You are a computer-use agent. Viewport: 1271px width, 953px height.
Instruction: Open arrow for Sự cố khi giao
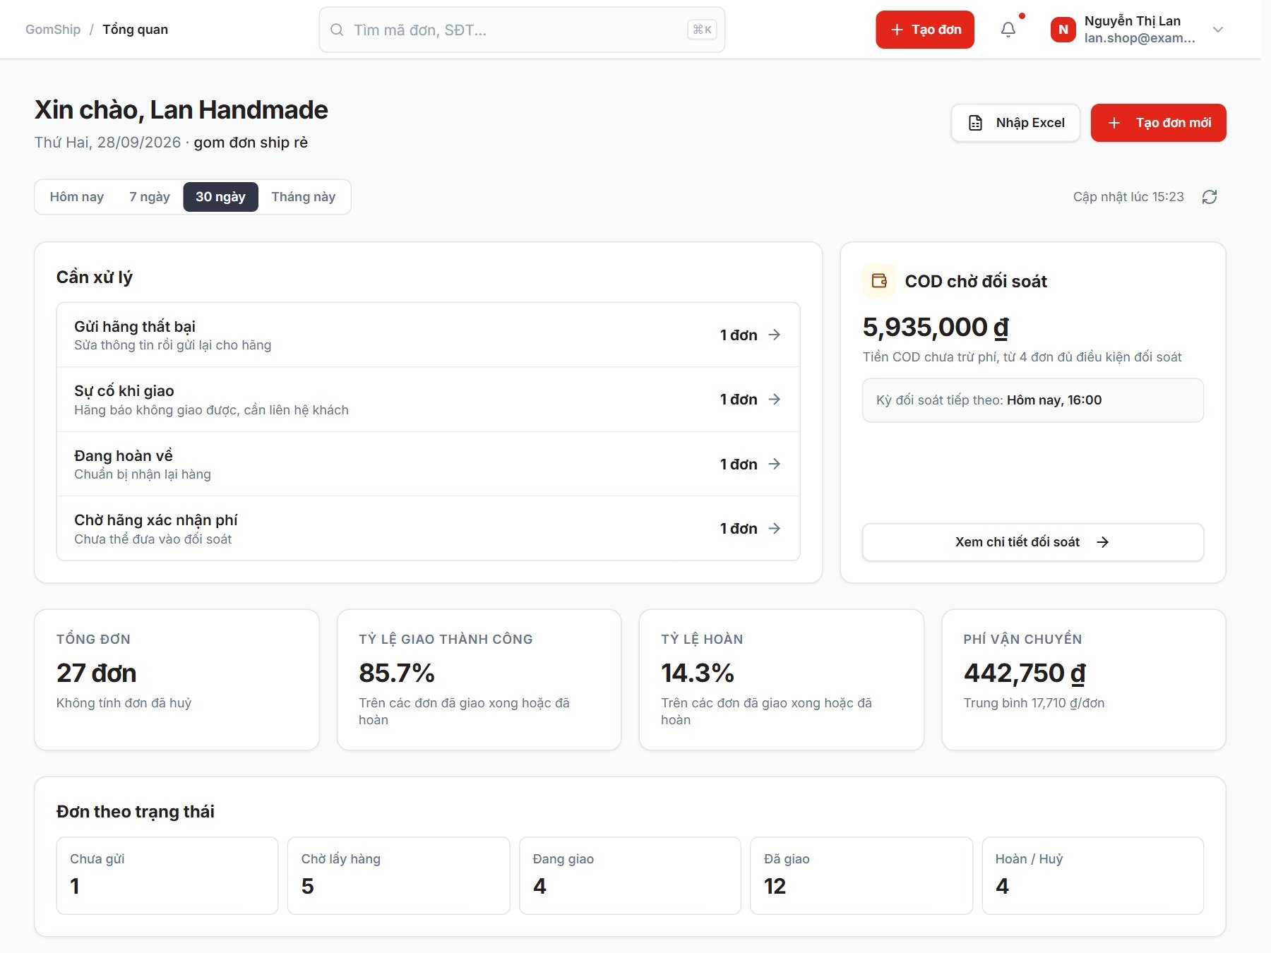tap(775, 400)
